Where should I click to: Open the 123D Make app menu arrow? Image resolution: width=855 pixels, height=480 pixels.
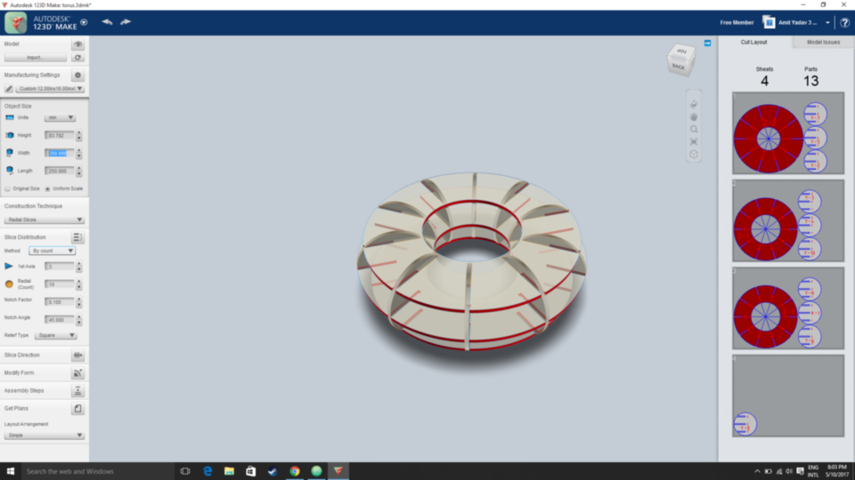click(84, 22)
